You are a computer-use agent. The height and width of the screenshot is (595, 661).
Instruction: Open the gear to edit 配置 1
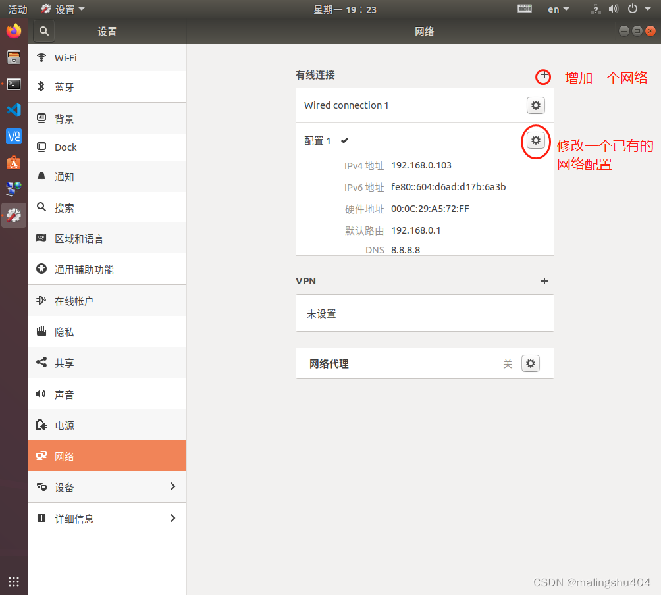coord(535,140)
